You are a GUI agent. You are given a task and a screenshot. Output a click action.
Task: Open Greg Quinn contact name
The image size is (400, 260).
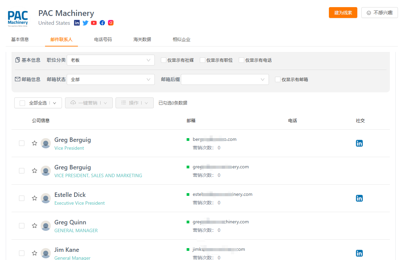tap(70, 222)
